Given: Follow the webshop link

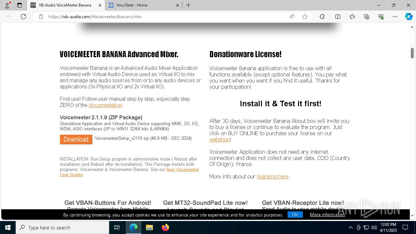Looking at the screenshot, I should click(220, 139).
